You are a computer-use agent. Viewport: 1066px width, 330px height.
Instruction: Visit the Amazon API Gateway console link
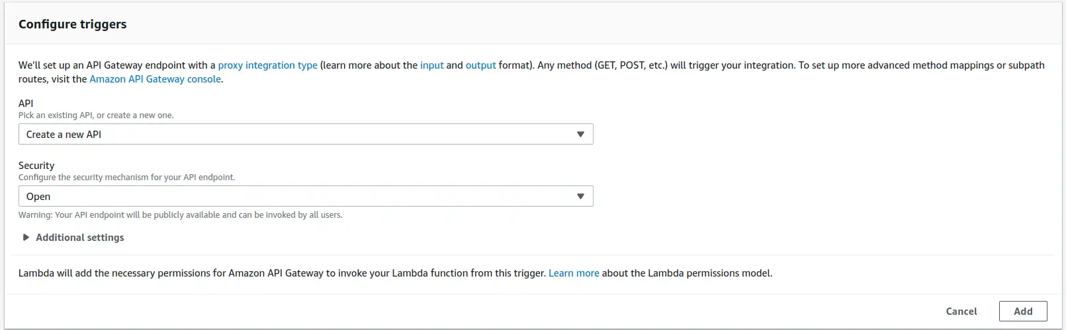point(155,79)
